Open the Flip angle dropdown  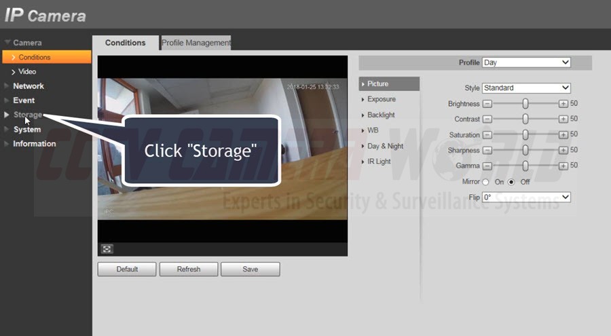526,198
